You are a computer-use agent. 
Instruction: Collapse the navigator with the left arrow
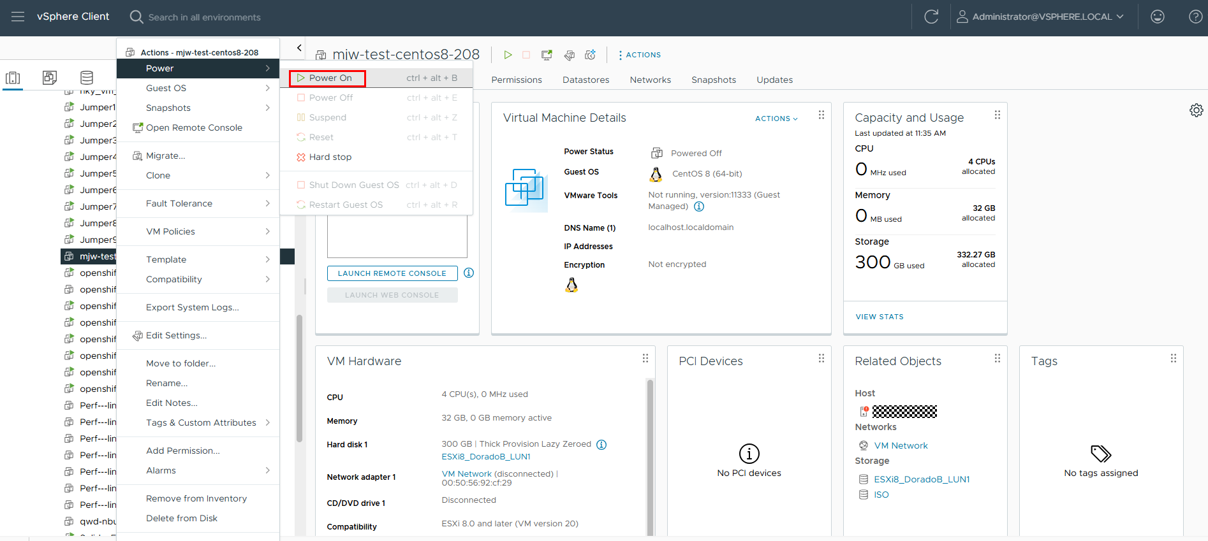pos(299,48)
